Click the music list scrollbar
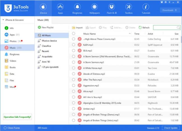The height and width of the screenshot is (131, 182). [181, 39]
